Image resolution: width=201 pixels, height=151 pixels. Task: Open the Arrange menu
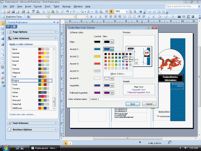coord(66,7)
